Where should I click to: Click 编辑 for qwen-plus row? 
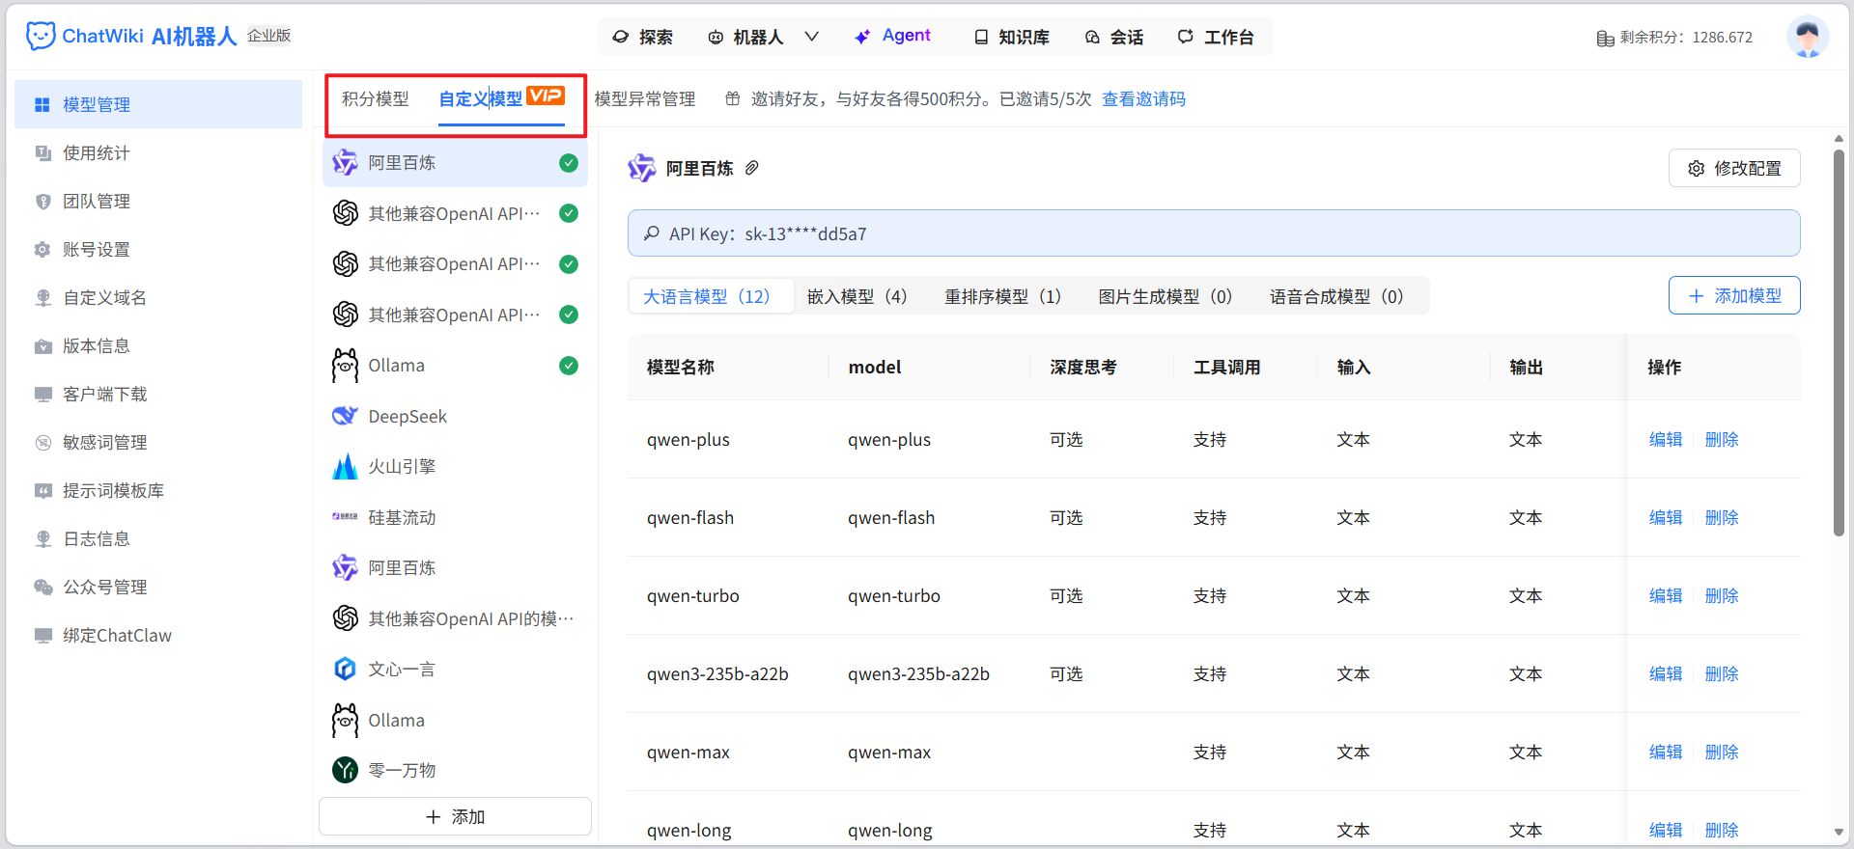[1666, 439]
